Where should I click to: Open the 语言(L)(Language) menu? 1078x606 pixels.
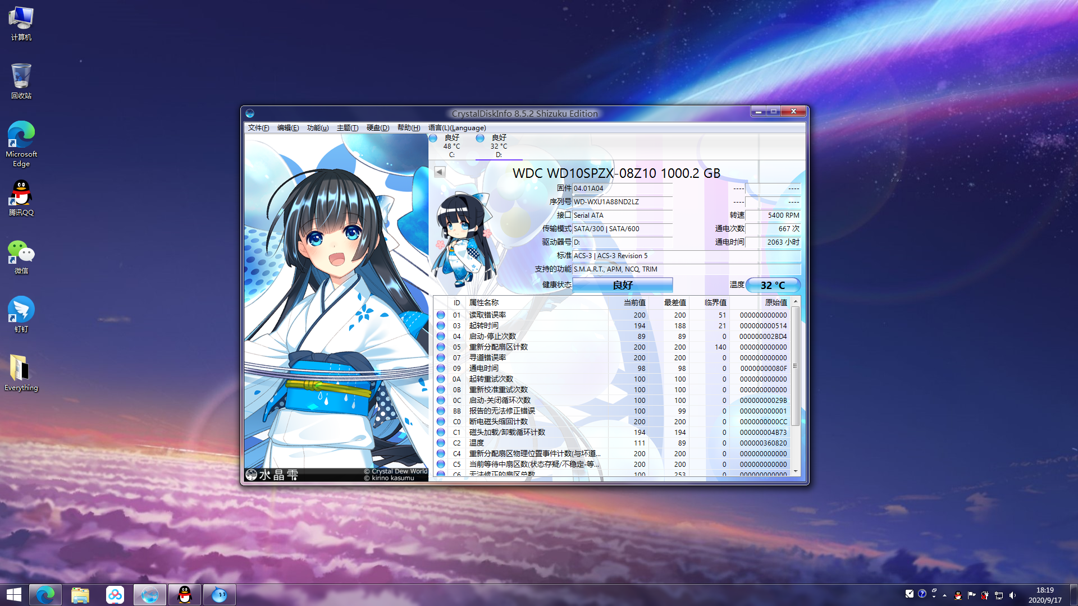457,128
